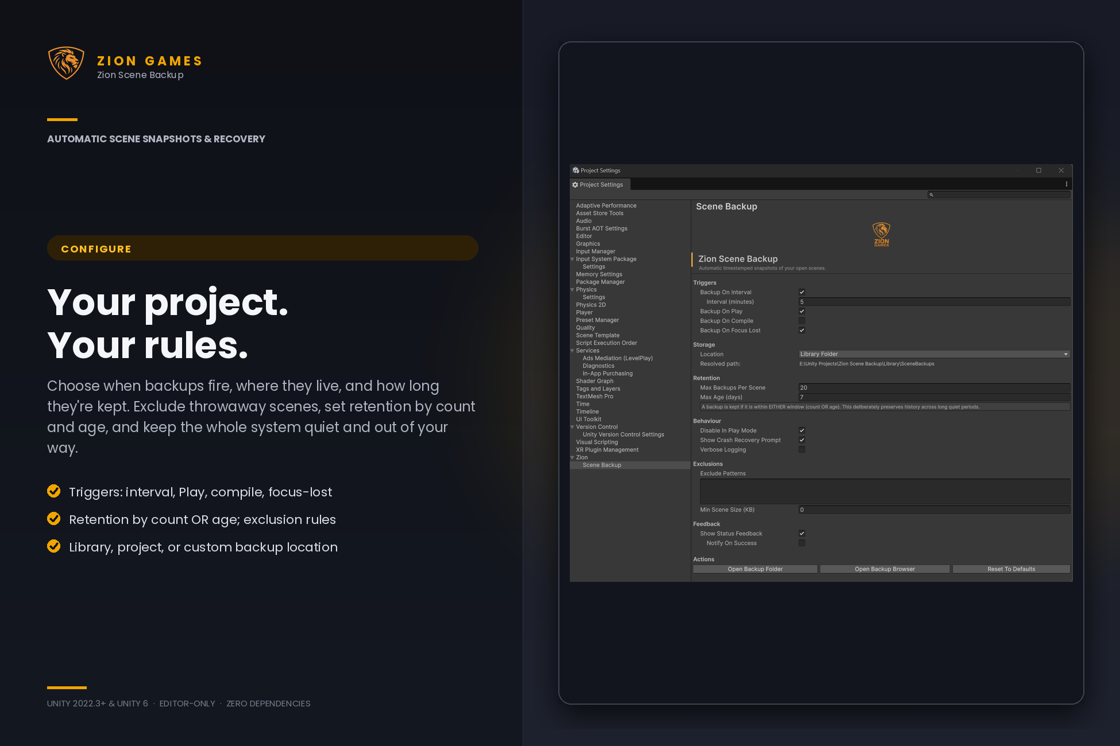Select Diagnostics under Services
1120x746 pixels.
[598, 366]
